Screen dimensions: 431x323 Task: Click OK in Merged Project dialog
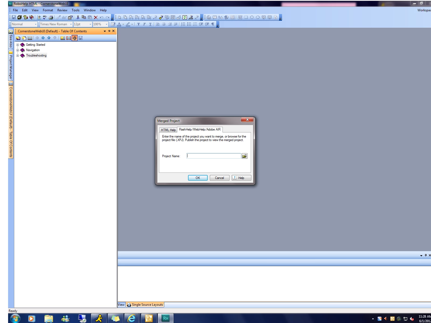pos(198,178)
